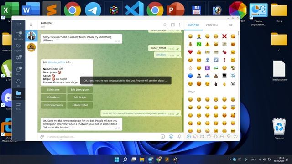Record a voice message with microphone icon
This screenshot has height=164, width=292.
coord(179,137)
